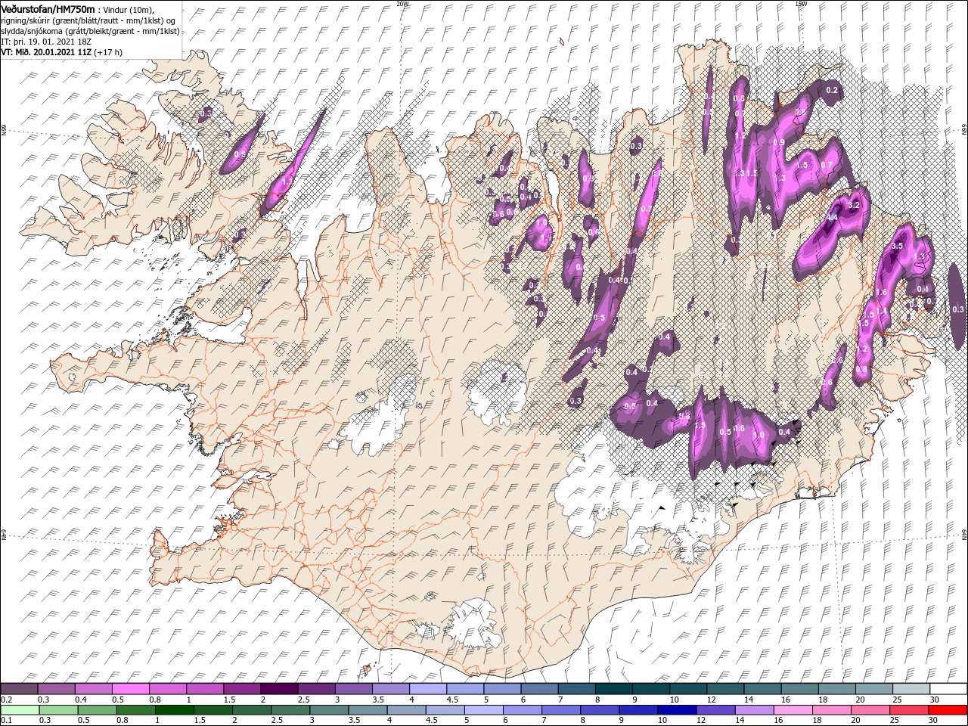Click the bright pink snow swatch labeled 0.5
This screenshot has height=726, width=968.
point(130,689)
